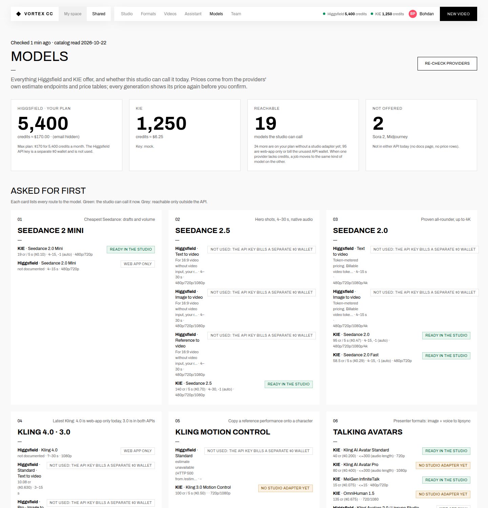The width and height of the screenshot is (488, 508).
Task: Open the Studio menu item
Action: (127, 14)
